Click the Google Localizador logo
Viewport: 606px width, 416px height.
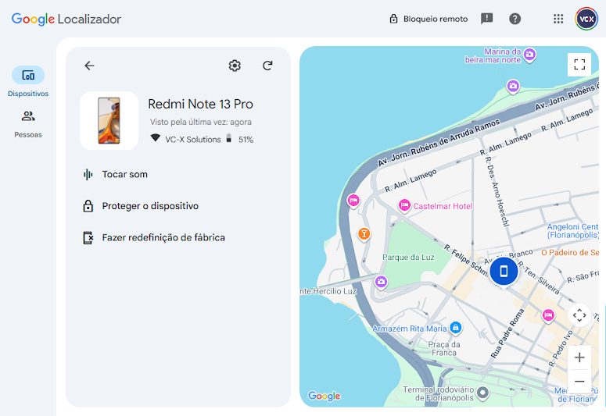coord(66,19)
